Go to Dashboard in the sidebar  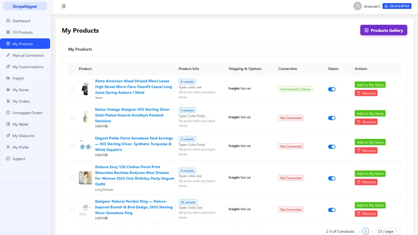[25, 21]
